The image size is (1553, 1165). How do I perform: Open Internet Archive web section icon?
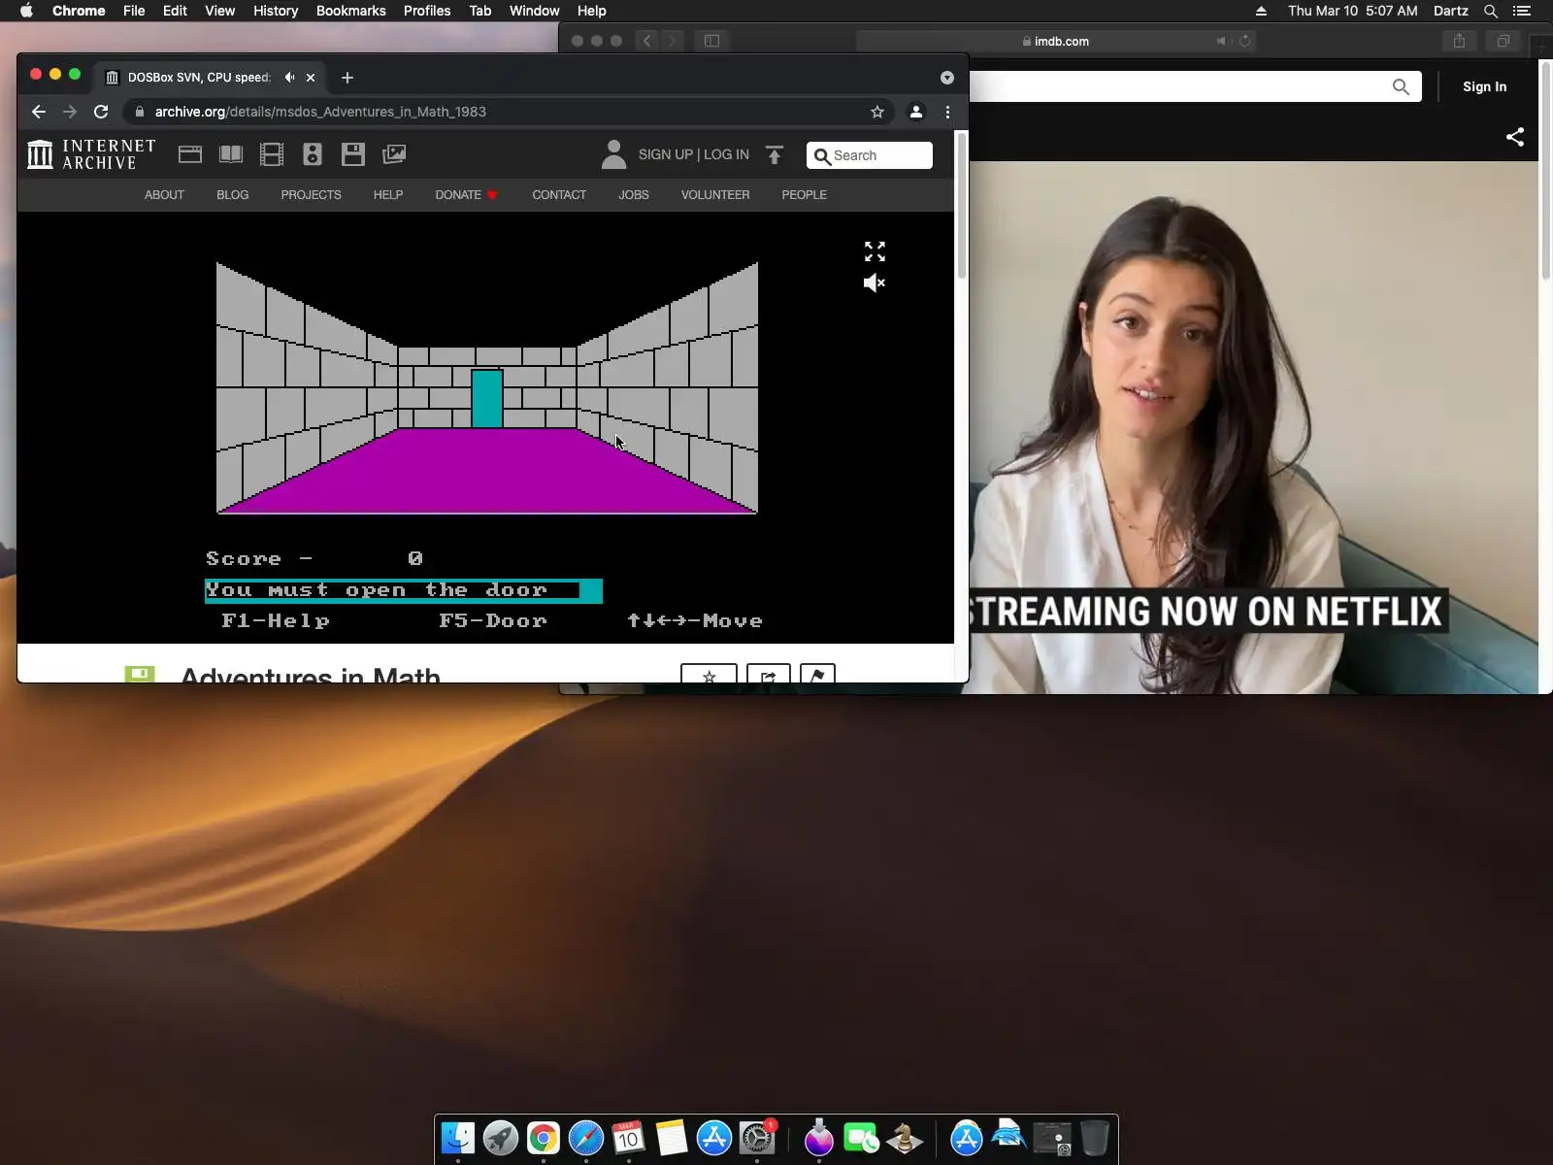coord(190,154)
